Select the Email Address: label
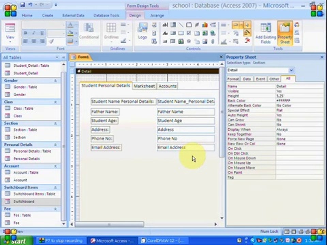Viewport: 327px width, 245px height. [x=106, y=147]
